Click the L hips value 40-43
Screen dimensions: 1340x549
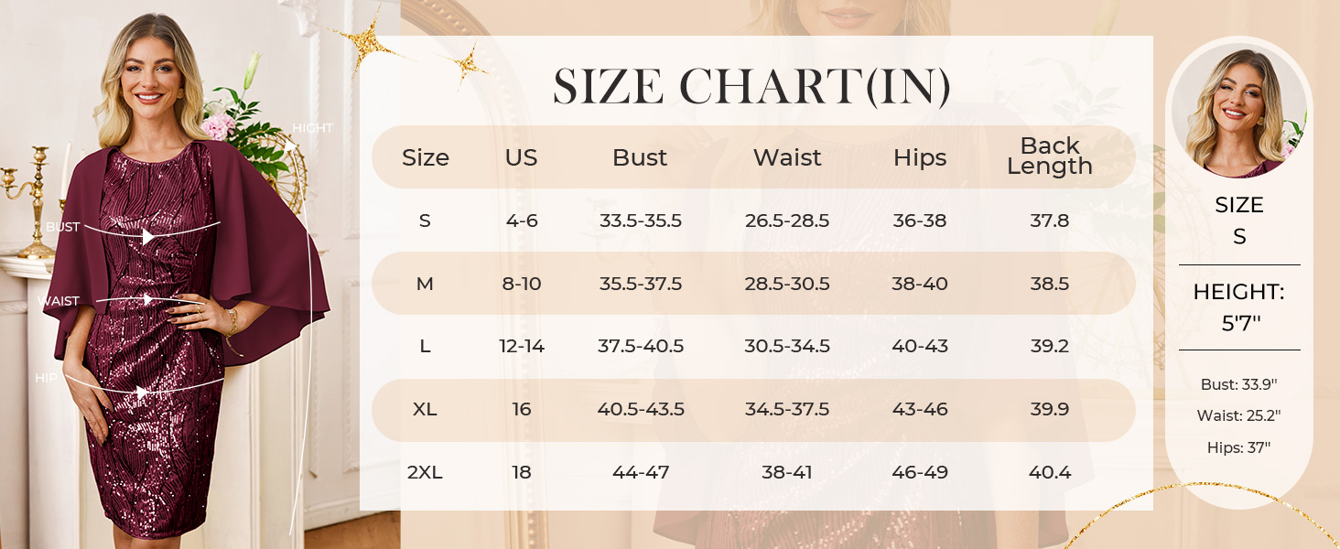point(920,346)
